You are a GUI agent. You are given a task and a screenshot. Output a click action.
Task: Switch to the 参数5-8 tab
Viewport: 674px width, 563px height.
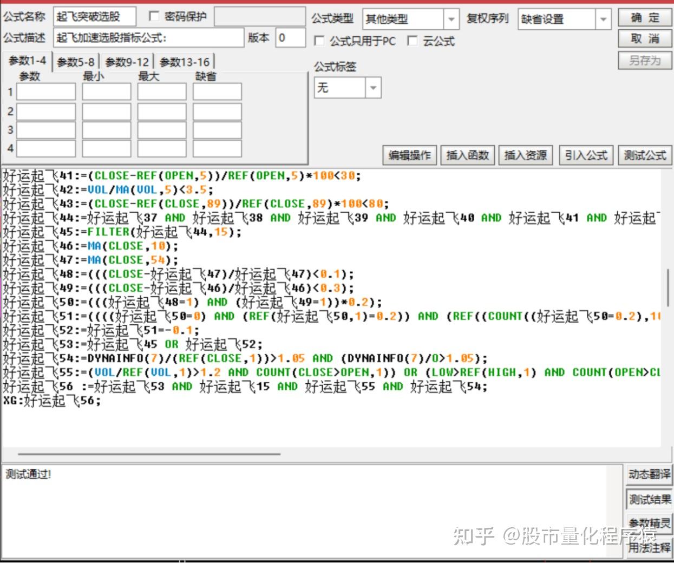tap(76, 62)
